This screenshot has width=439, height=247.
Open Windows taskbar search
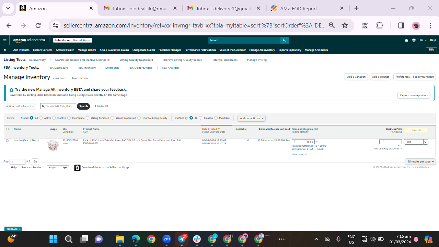pyautogui.click(x=69, y=239)
